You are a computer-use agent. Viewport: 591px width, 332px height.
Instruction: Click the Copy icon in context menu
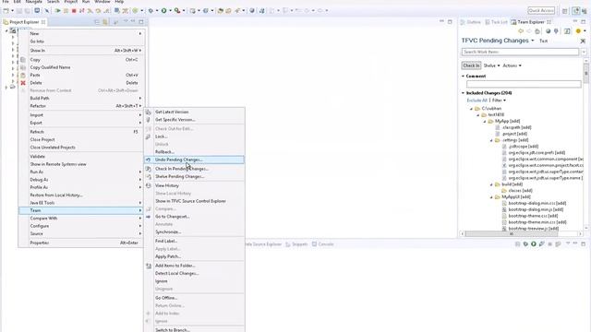(23, 60)
